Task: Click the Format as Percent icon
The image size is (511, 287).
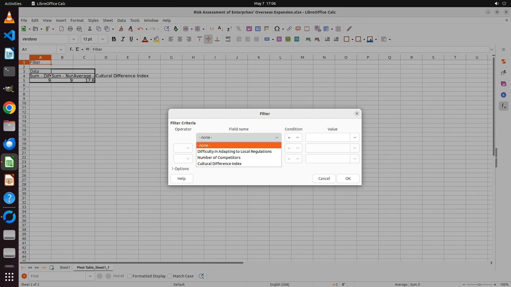Action: [279, 39]
